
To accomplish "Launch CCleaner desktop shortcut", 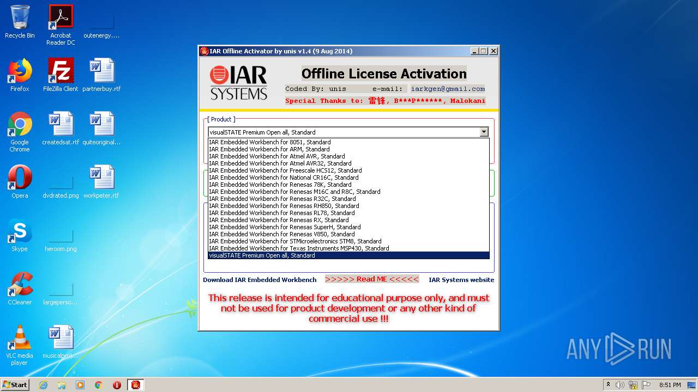I will point(20,289).
